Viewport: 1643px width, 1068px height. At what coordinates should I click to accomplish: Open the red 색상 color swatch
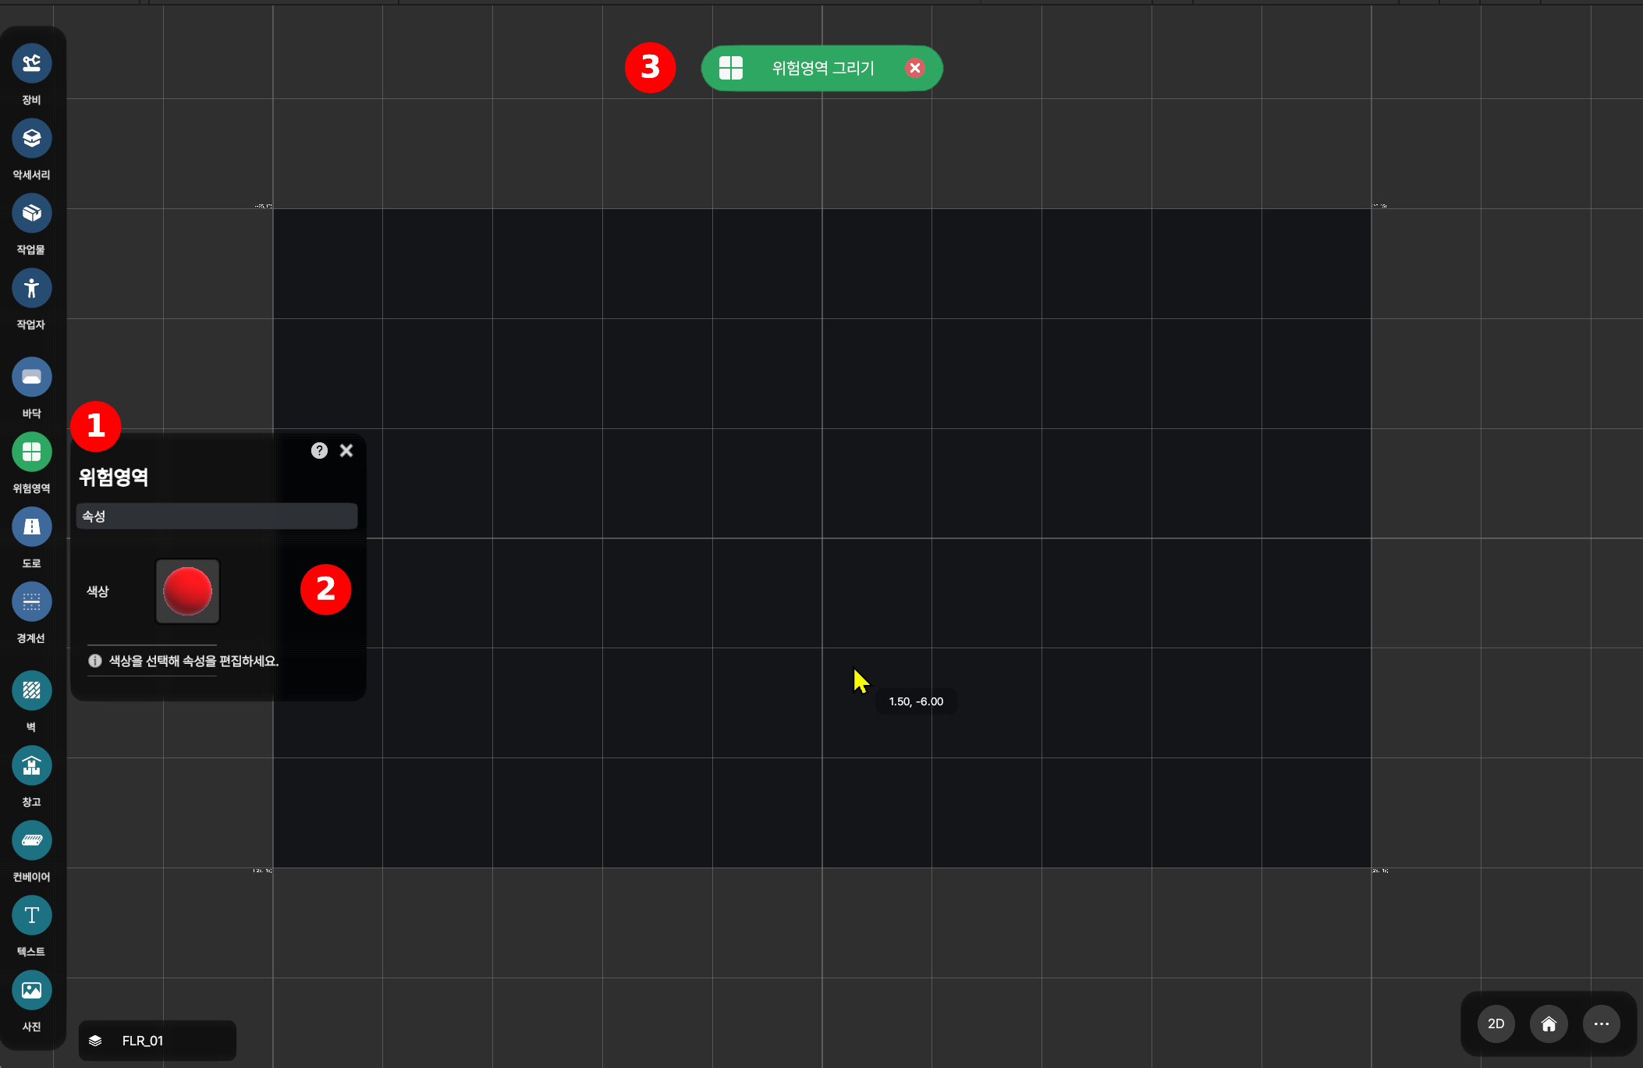pos(187,591)
